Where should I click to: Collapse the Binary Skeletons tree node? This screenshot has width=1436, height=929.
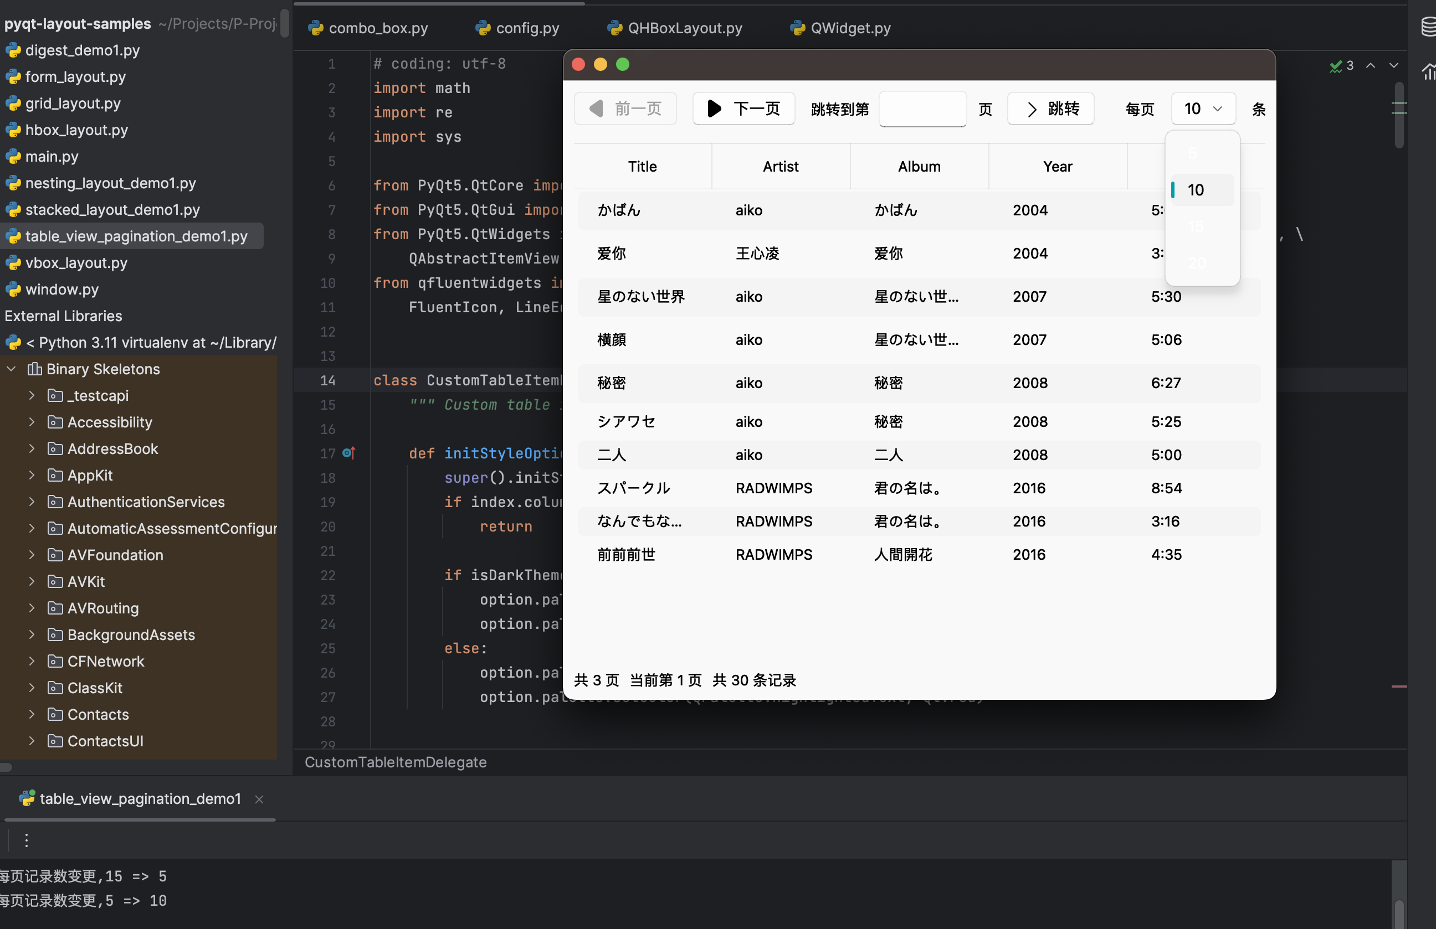coord(11,368)
